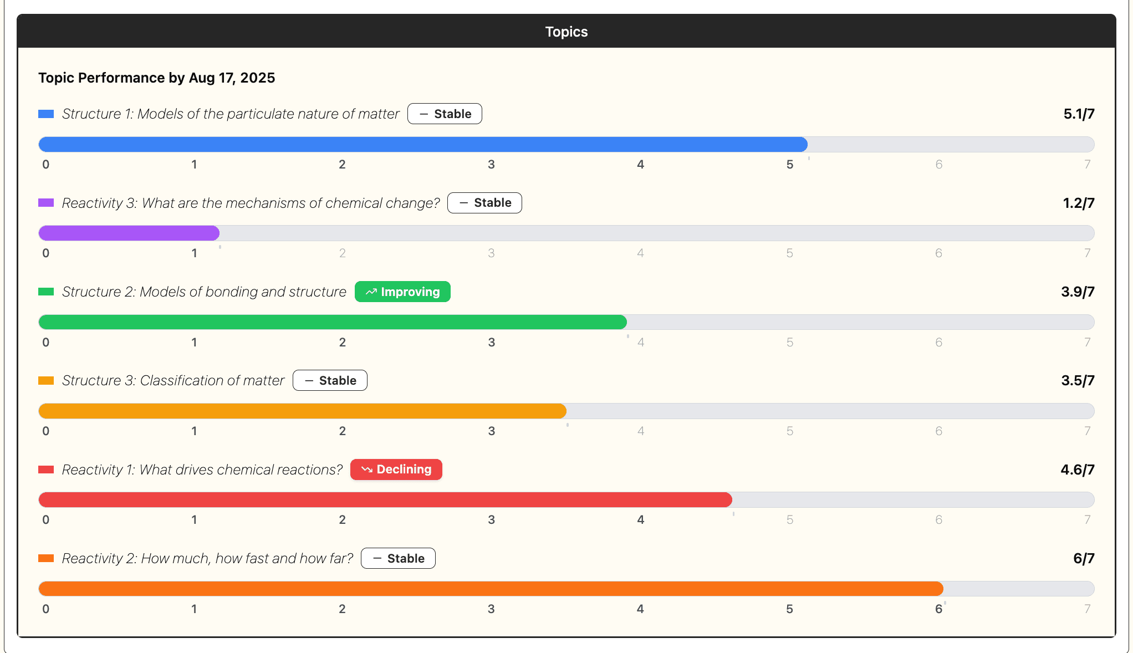Expand details for Reactivity 3 mechanisms topic
1133x653 pixels.
coord(251,203)
